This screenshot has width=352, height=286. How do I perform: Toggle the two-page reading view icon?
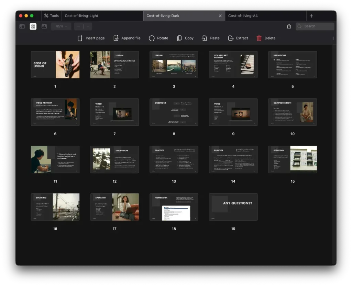[44, 26]
